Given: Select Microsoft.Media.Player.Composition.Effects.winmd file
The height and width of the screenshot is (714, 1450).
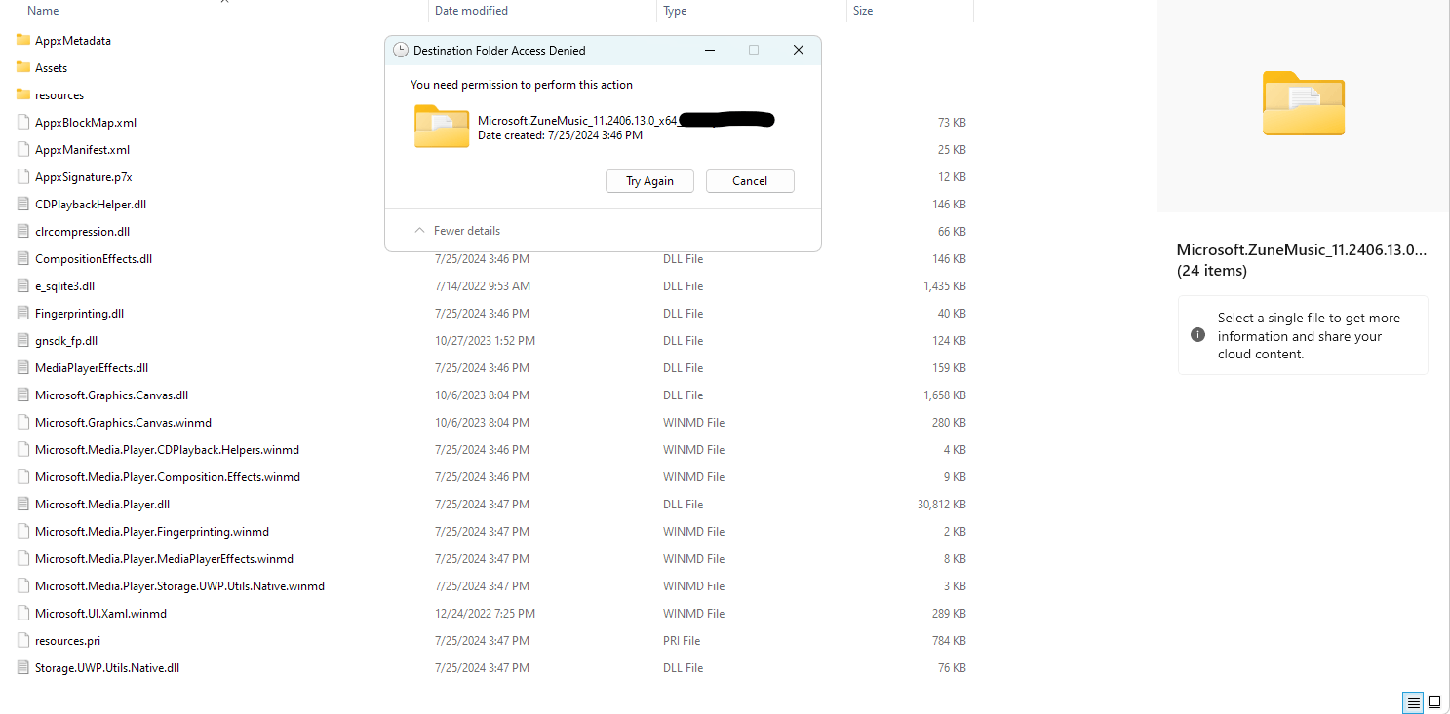Looking at the screenshot, I should tap(168, 477).
